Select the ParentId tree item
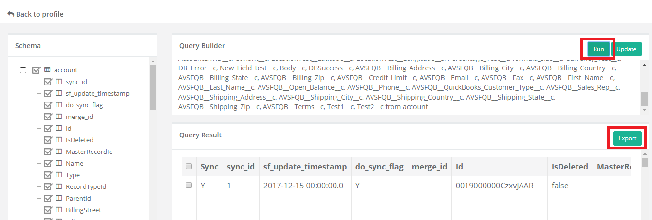Screen dimensions: 652x220 (78, 198)
